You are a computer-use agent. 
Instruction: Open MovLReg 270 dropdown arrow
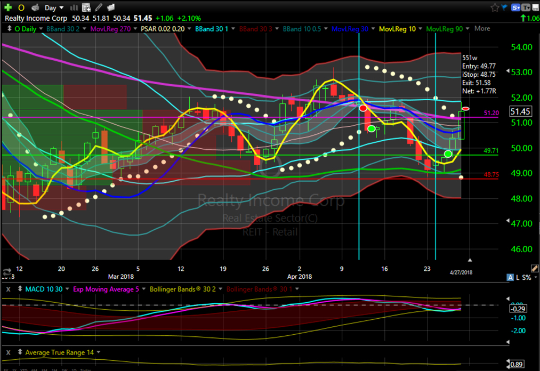coord(135,29)
